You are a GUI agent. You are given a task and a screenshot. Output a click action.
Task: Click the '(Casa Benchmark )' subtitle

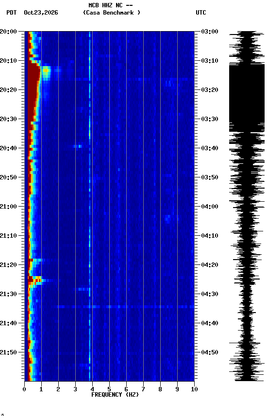point(111,13)
